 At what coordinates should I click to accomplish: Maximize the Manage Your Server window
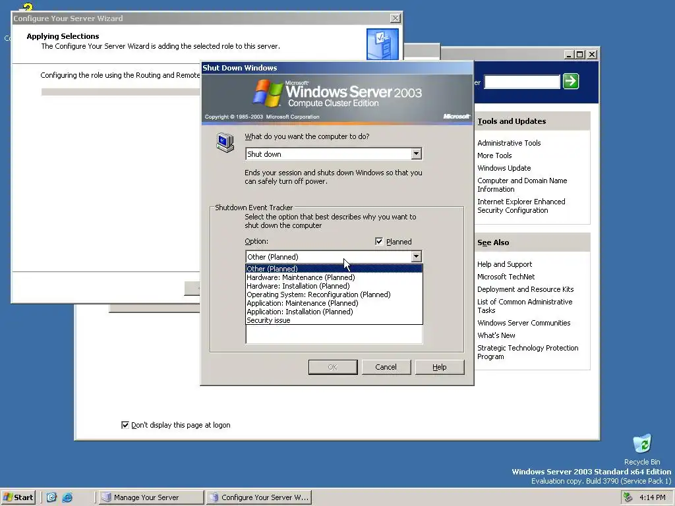(x=580, y=55)
